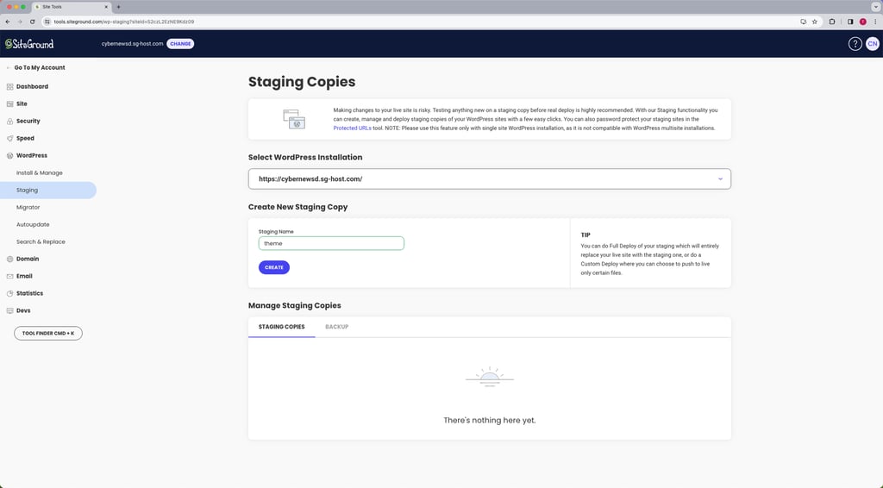The width and height of the screenshot is (883, 488).
Task: Open Autoupdate in the sidebar
Action: pyautogui.click(x=33, y=224)
